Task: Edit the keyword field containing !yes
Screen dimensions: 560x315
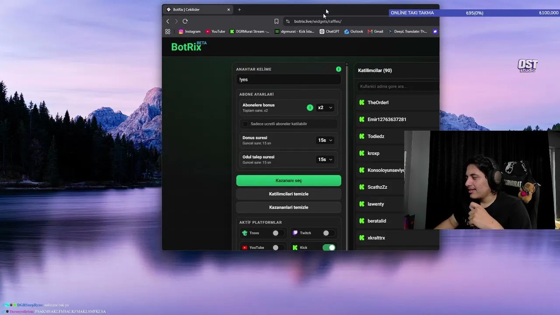Action: (288, 80)
